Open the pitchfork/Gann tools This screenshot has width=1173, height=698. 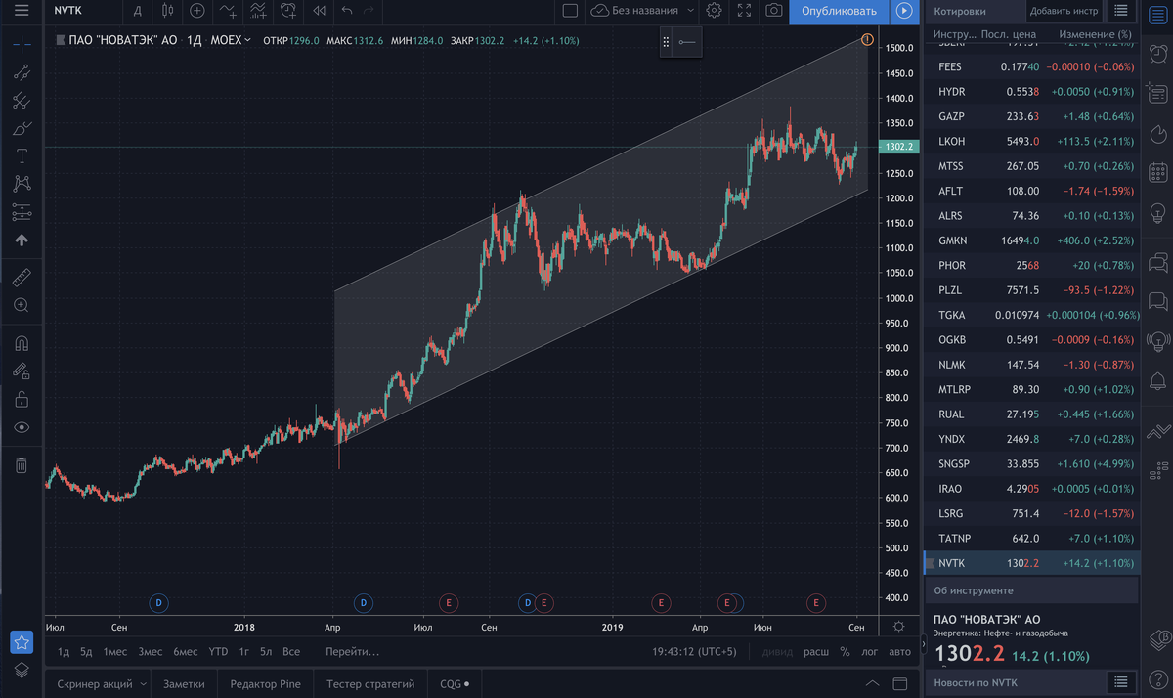point(22,100)
